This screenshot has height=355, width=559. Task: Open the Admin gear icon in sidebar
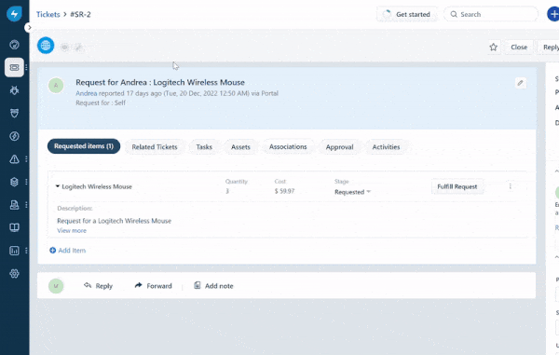click(14, 273)
